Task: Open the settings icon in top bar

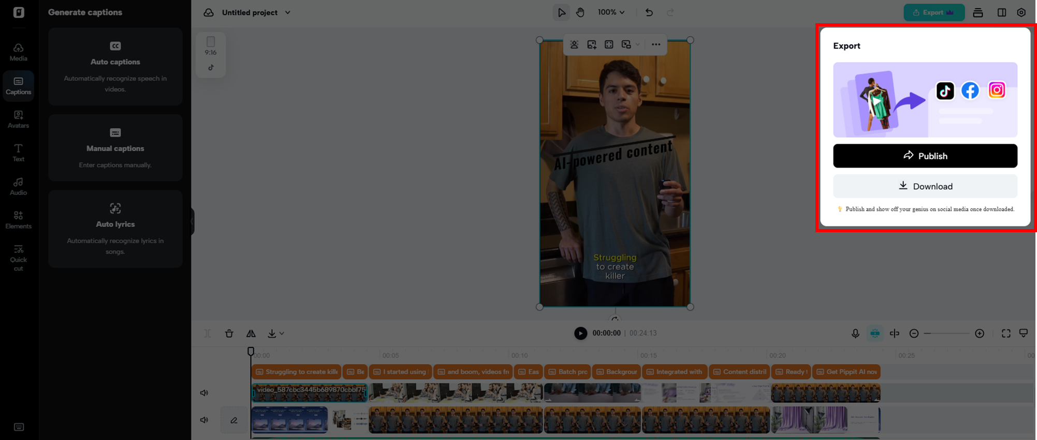Action: [x=1021, y=12]
